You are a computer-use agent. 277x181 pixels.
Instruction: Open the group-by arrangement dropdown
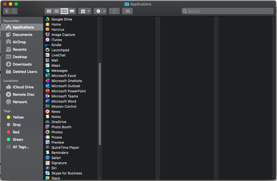point(84,11)
